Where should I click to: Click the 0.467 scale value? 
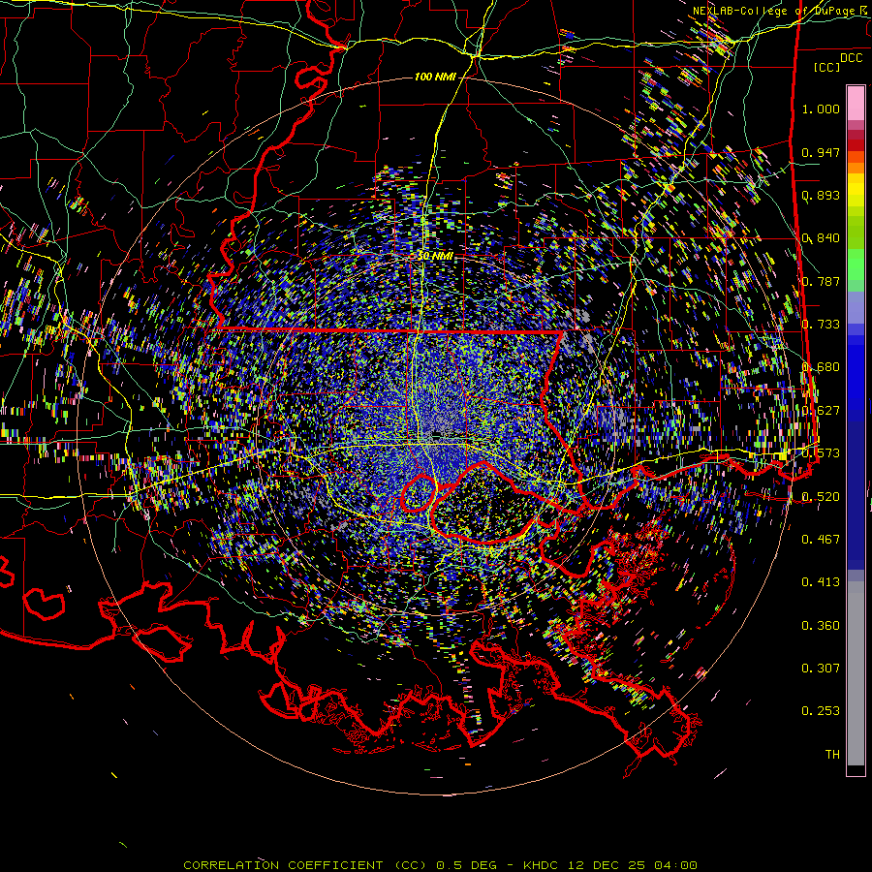point(821,540)
